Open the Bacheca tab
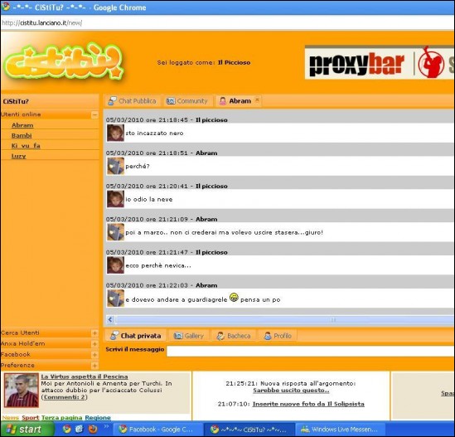Viewport: 455px width, 437px height. point(234,336)
